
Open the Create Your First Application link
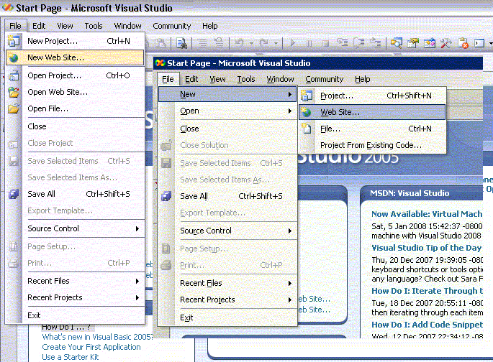tap(91, 347)
